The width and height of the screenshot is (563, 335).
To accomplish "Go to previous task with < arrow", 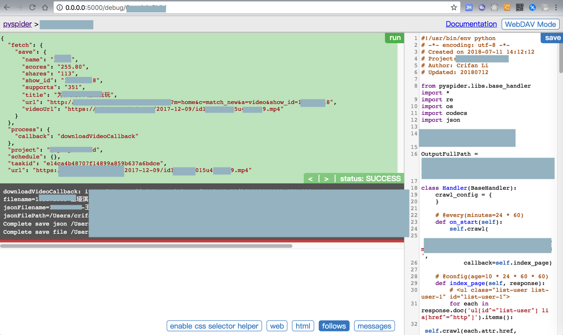I will 311,179.
